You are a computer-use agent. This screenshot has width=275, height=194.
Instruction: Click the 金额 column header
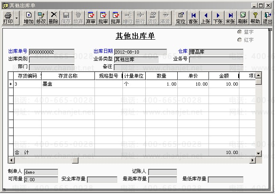coord(224,76)
